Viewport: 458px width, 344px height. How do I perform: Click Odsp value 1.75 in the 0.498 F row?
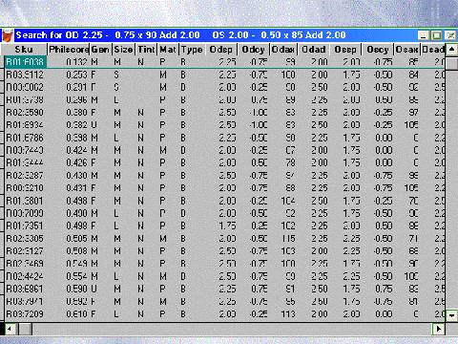tap(227, 226)
